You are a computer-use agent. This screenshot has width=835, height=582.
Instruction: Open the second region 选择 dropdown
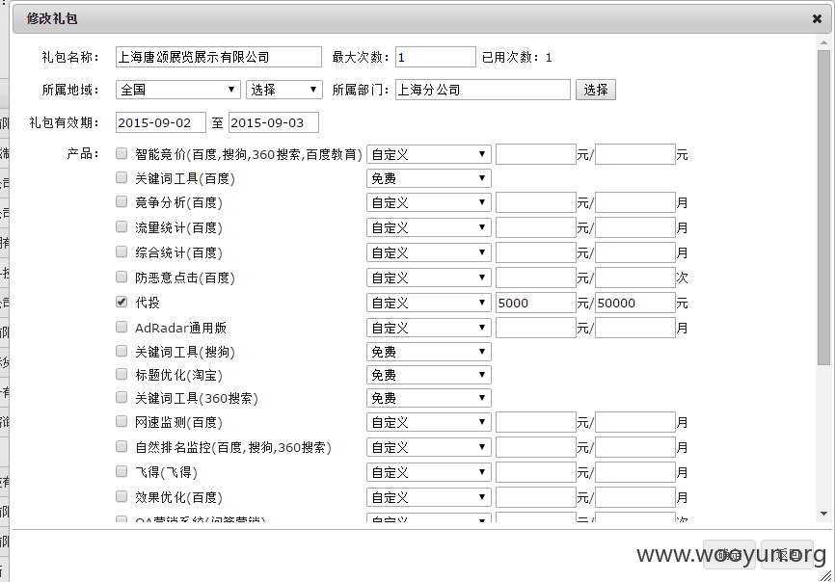coord(283,90)
